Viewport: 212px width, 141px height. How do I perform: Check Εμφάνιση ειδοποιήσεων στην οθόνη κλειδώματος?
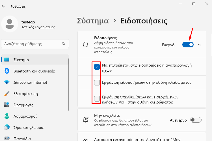pos(97,83)
